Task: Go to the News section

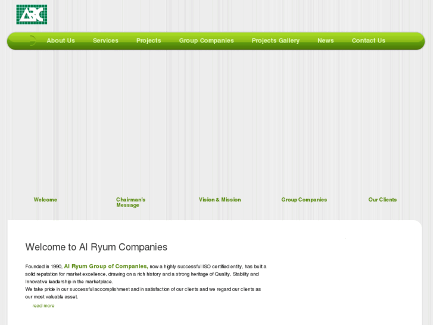Action: tap(326, 41)
